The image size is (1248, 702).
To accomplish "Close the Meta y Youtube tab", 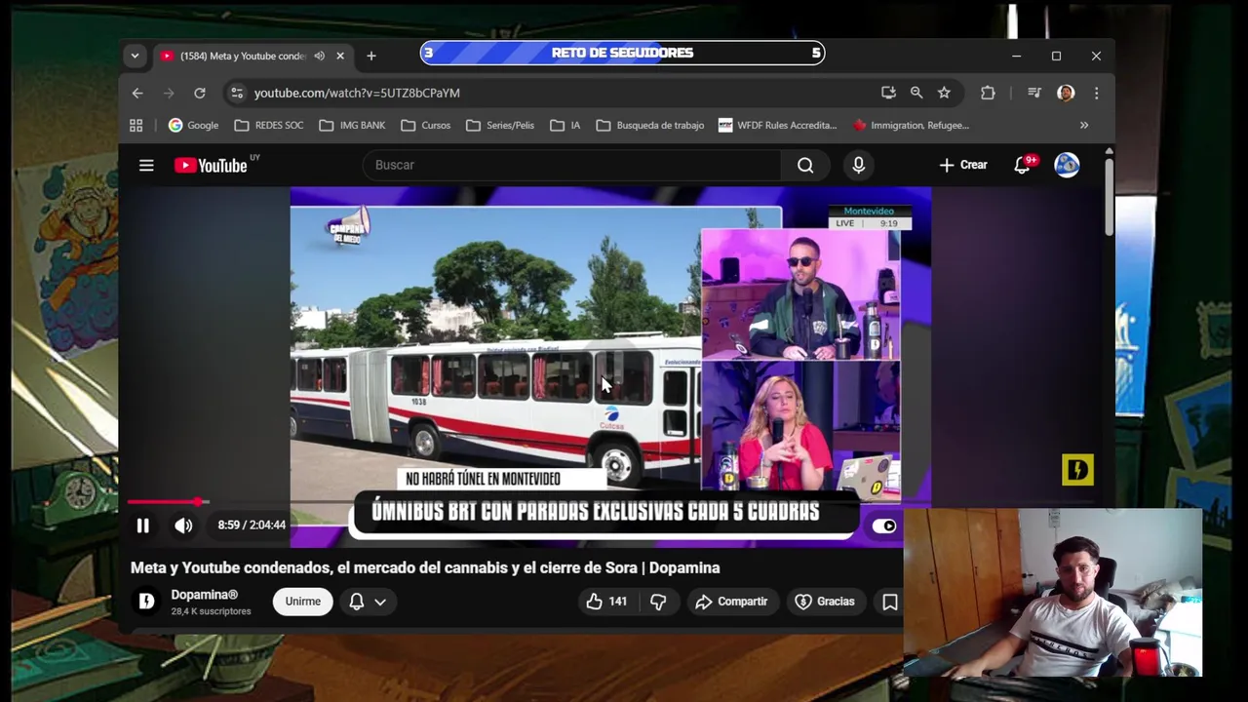I will point(339,56).
